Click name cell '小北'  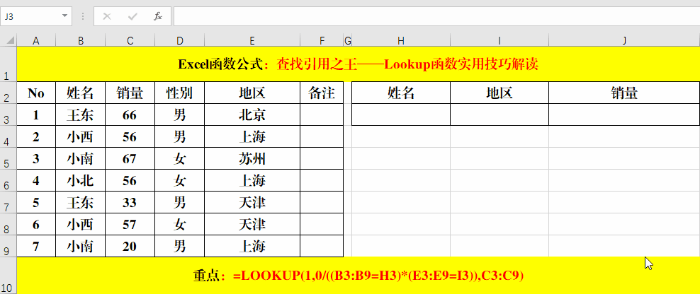81,180
